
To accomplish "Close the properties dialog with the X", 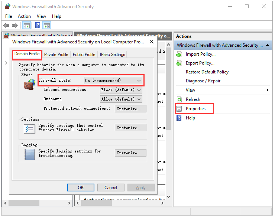I will pyautogui.click(x=152, y=42).
